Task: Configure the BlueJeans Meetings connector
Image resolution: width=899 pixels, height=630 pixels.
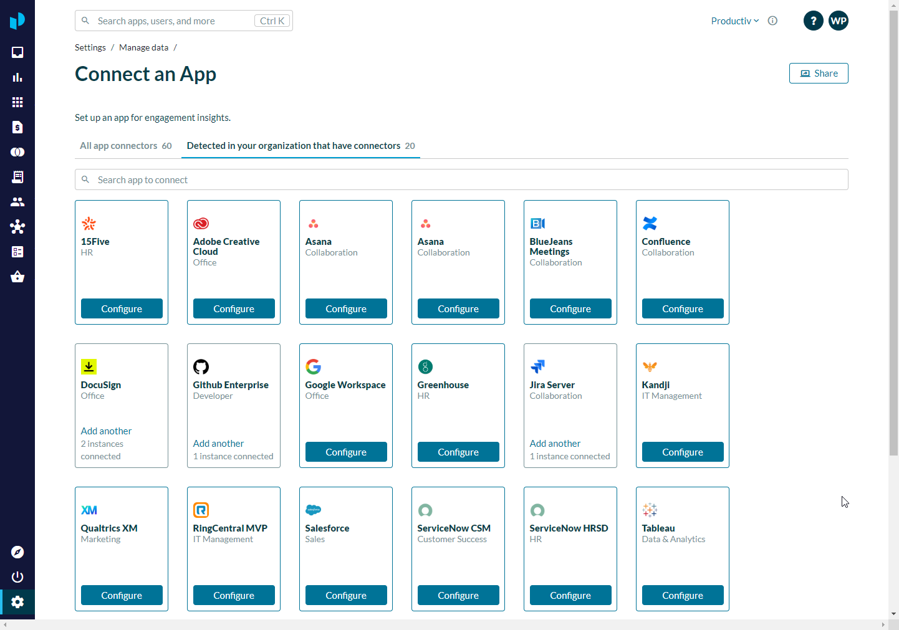Action: pos(570,308)
